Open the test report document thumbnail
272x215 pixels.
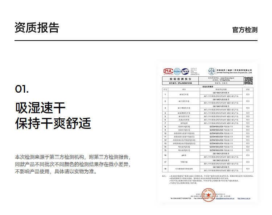tap(208, 132)
